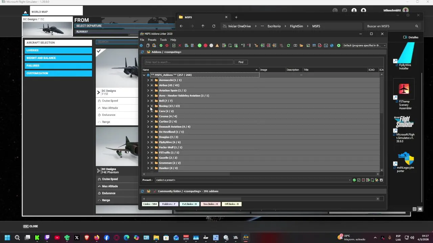
Task: Click the orange warning triangle toolbar icon
Action: [x=217, y=46]
